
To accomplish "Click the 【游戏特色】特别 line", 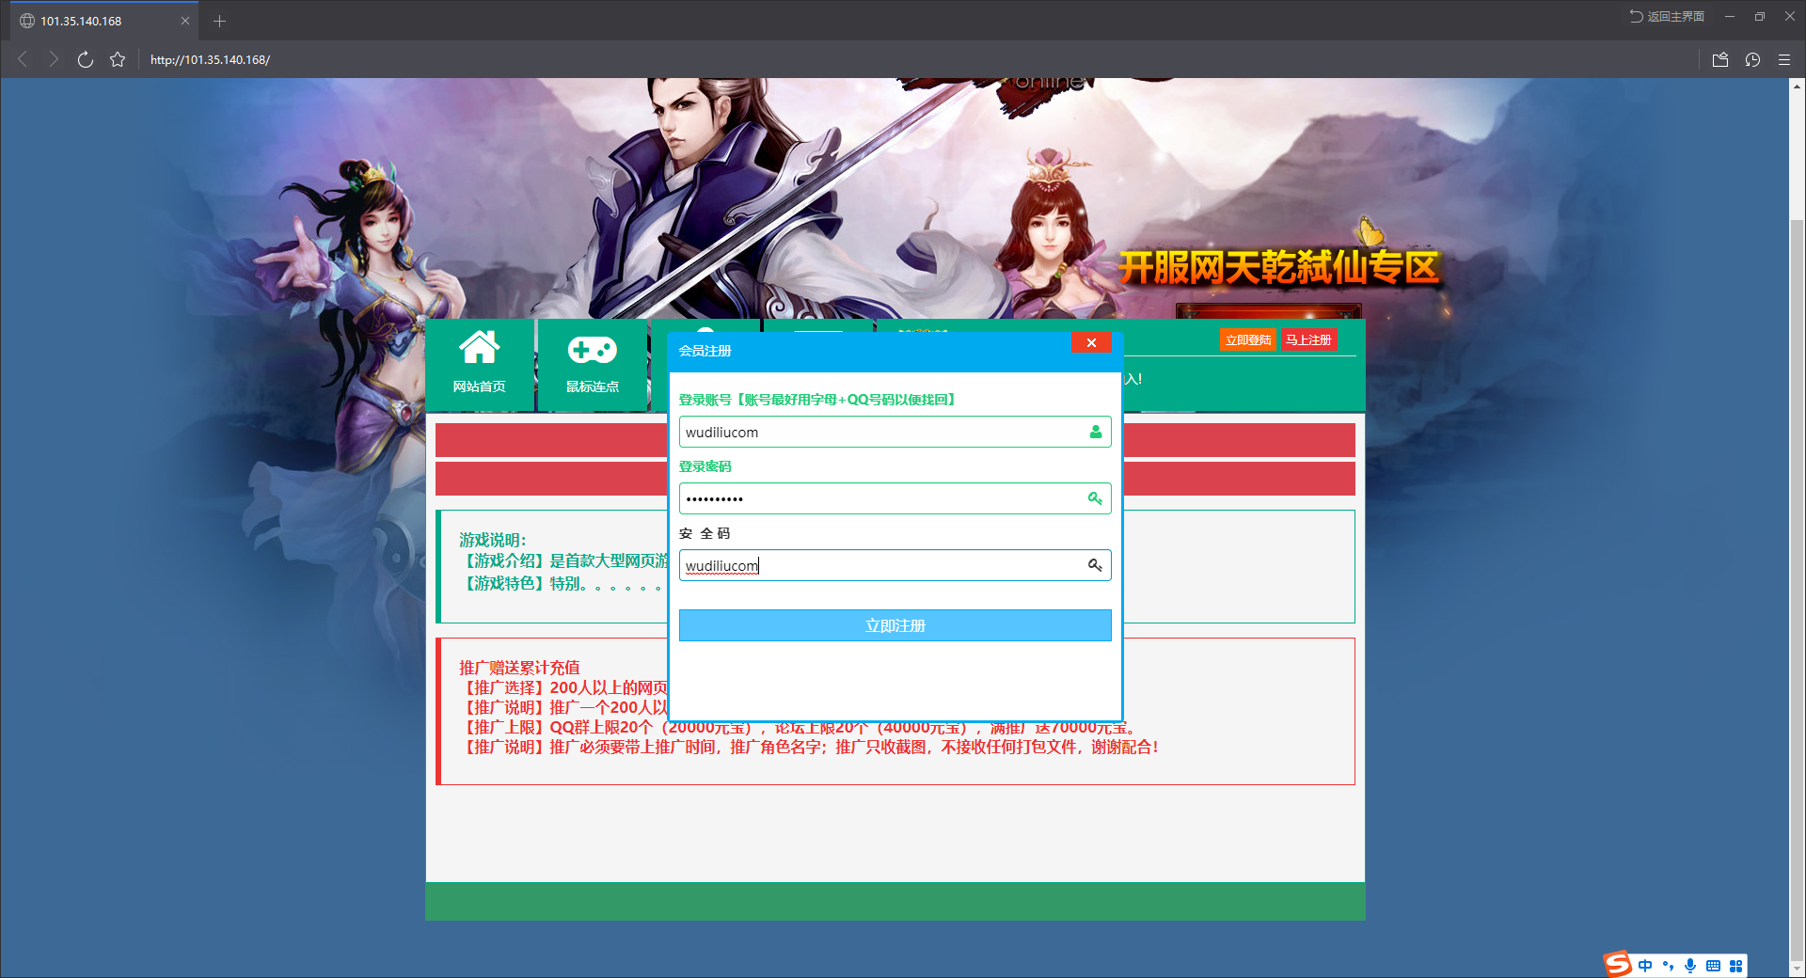I will click(x=562, y=584).
